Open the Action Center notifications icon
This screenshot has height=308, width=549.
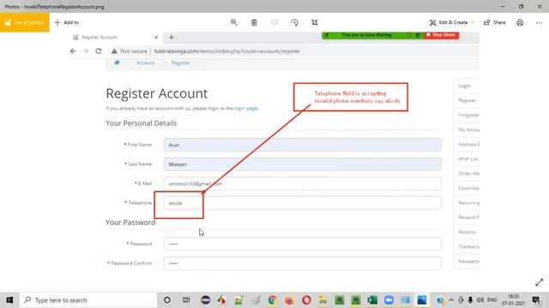pos(536,300)
